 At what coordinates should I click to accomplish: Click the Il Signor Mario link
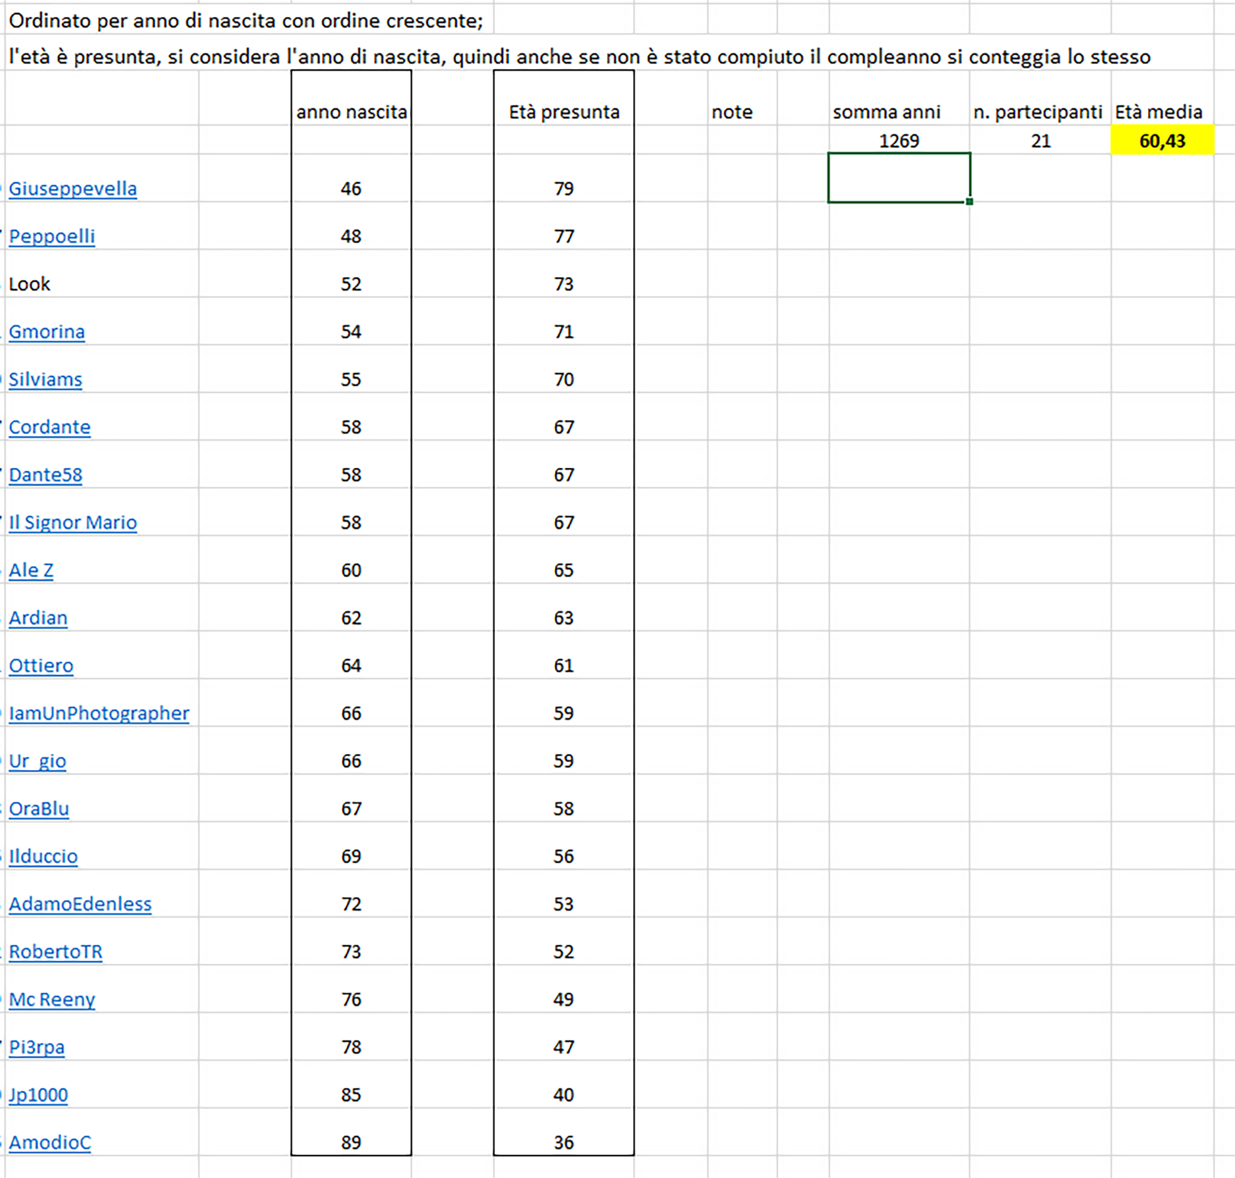(x=72, y=523)
